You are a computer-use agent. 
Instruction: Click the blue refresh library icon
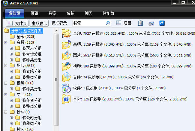click(x=162, y=23)
